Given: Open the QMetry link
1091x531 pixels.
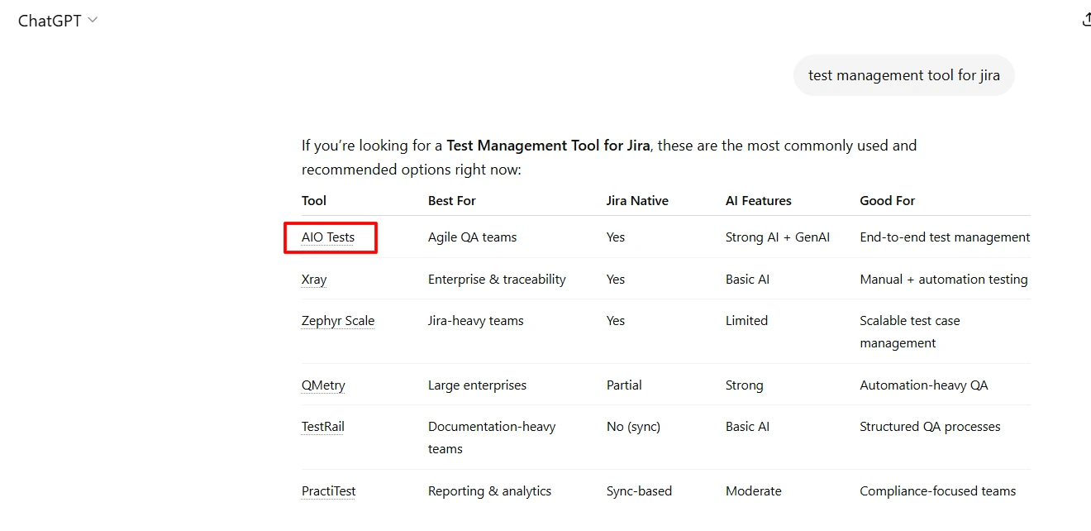Looking at the screenshot, I should tap(323, 385).
